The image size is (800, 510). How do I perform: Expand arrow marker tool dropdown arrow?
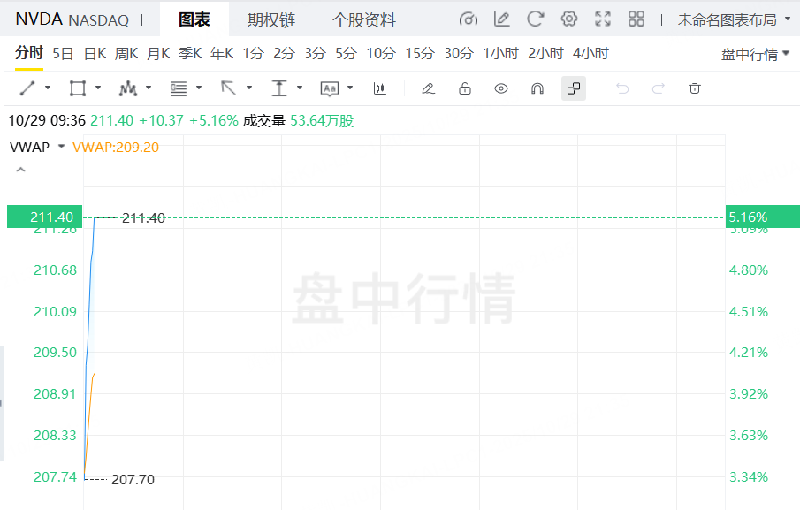point(249,88)
